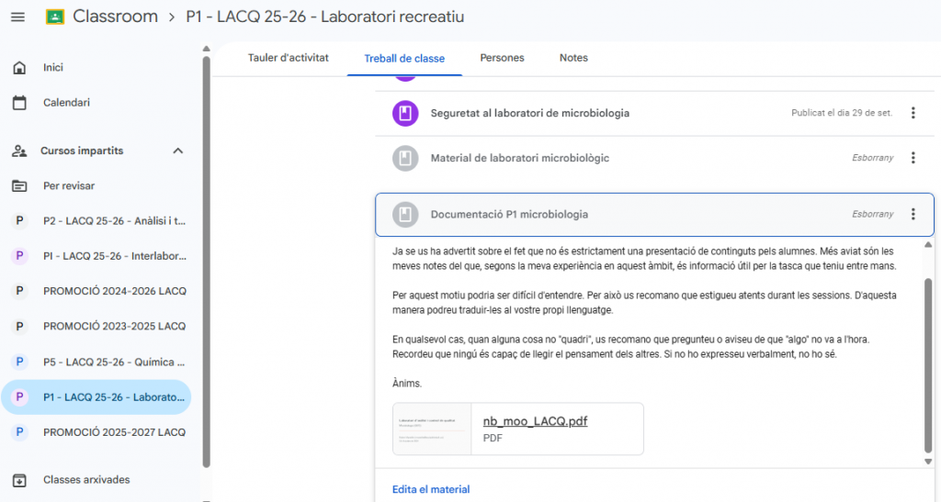This screenshot has width=941, height=502.
Task: Open more options for Material de laboratori microbiològic
Action: (x=913, y=158)
